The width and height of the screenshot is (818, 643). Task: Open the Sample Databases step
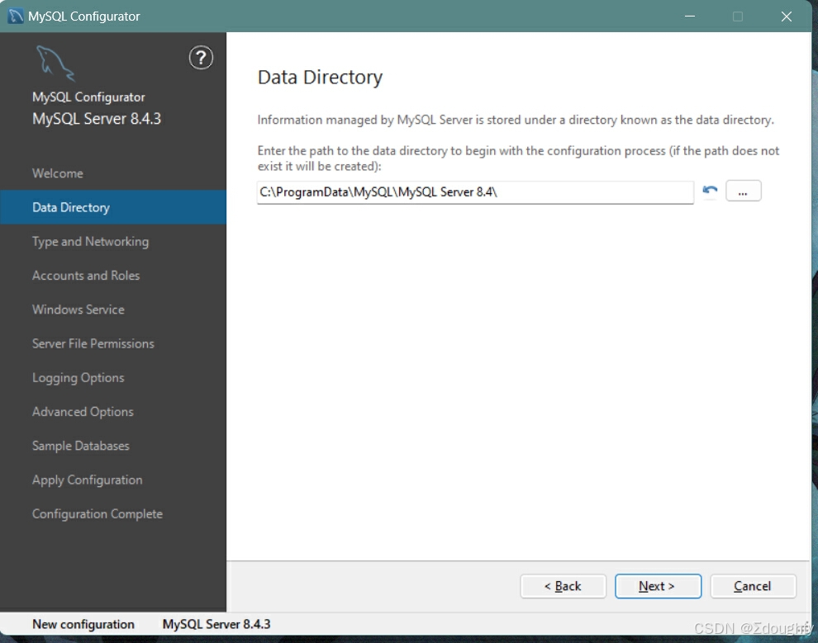coord(113,446)
